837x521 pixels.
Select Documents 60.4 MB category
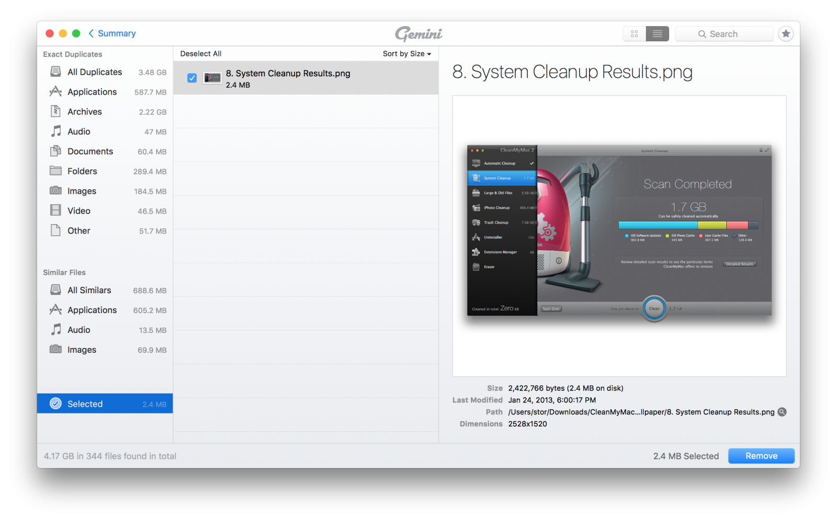pyautogui.click(x=105, y=152)
